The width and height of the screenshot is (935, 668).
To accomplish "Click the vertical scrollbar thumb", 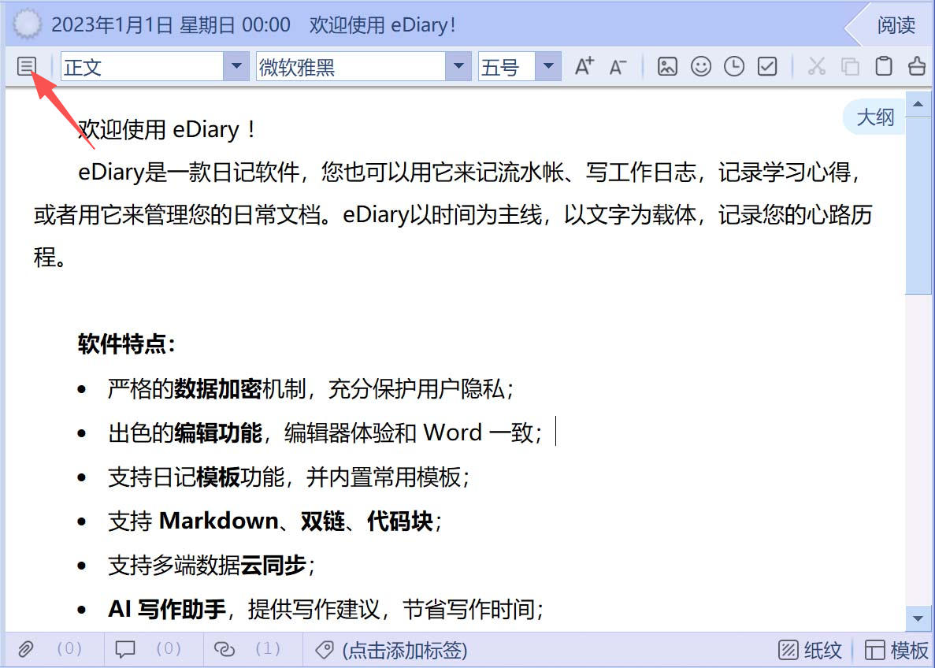I will point(918,206).
